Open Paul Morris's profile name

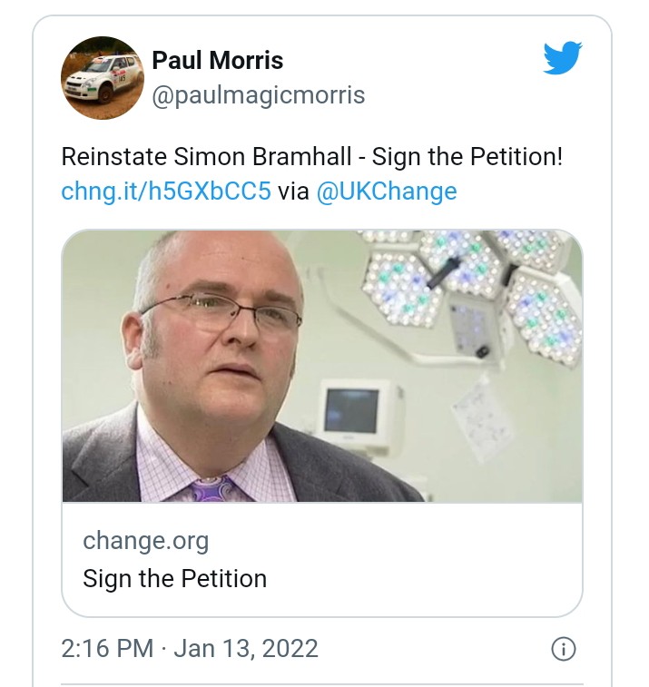[x=217, y=61]
